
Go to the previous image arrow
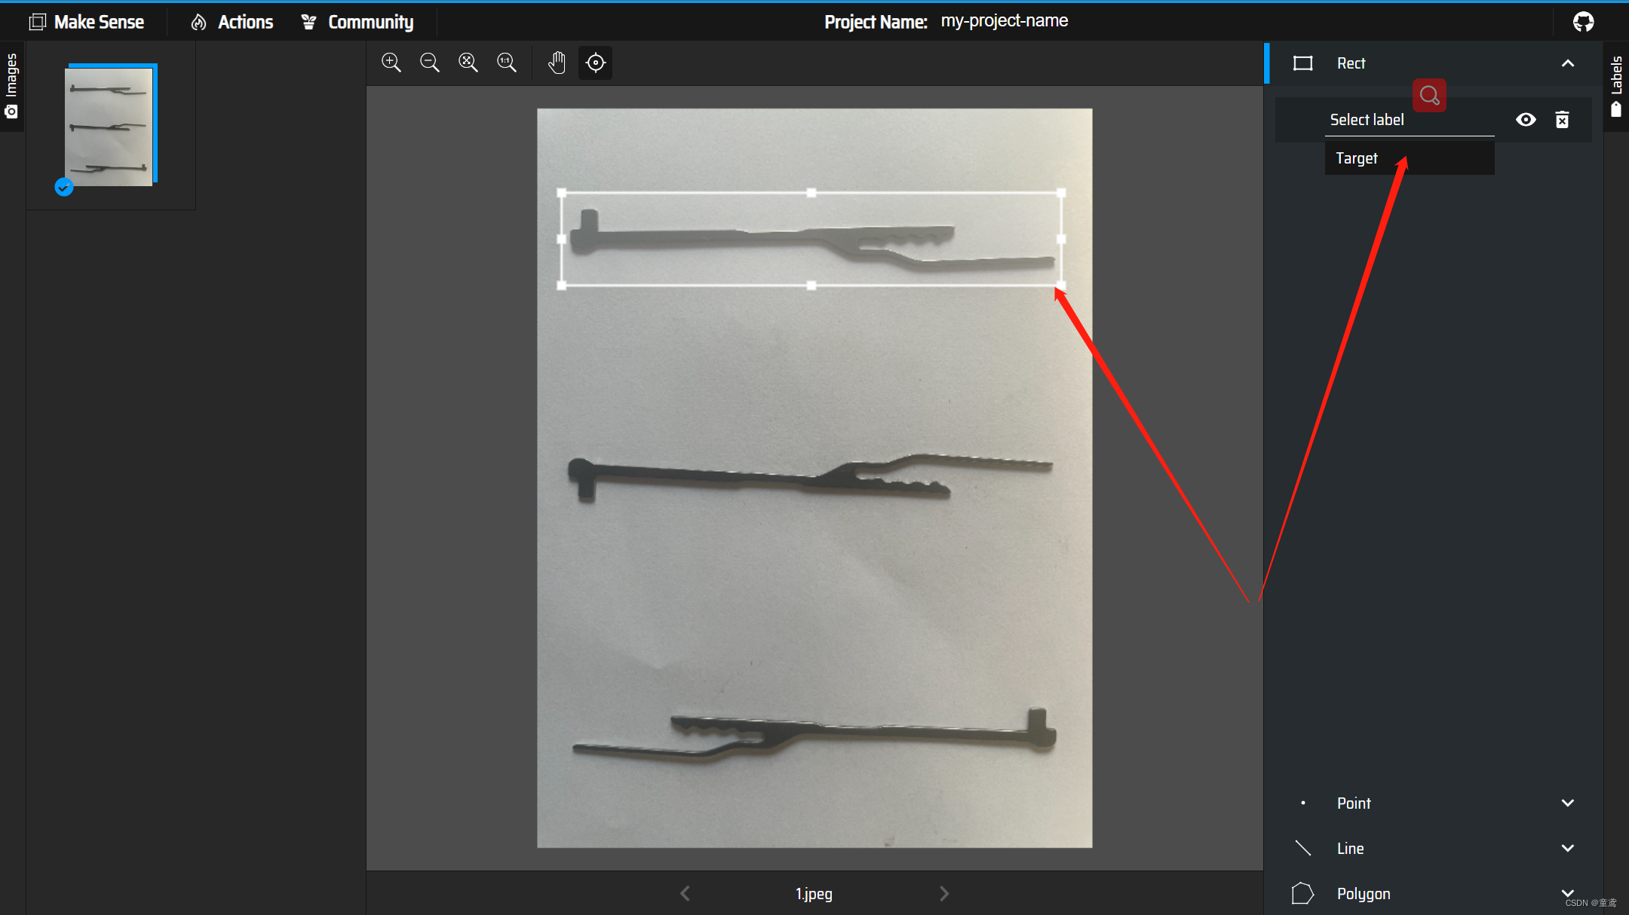point(685,893)
